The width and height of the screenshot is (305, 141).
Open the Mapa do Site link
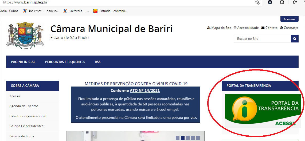(219, 28)
